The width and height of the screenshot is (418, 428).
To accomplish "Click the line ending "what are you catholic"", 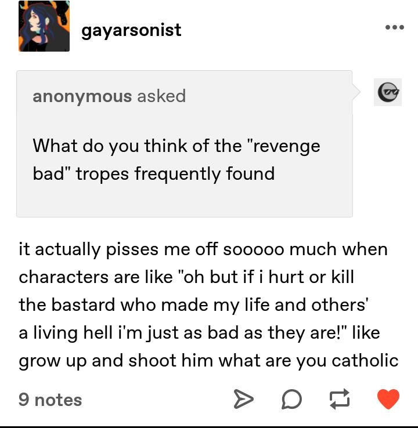I will [x=208, y=361].
